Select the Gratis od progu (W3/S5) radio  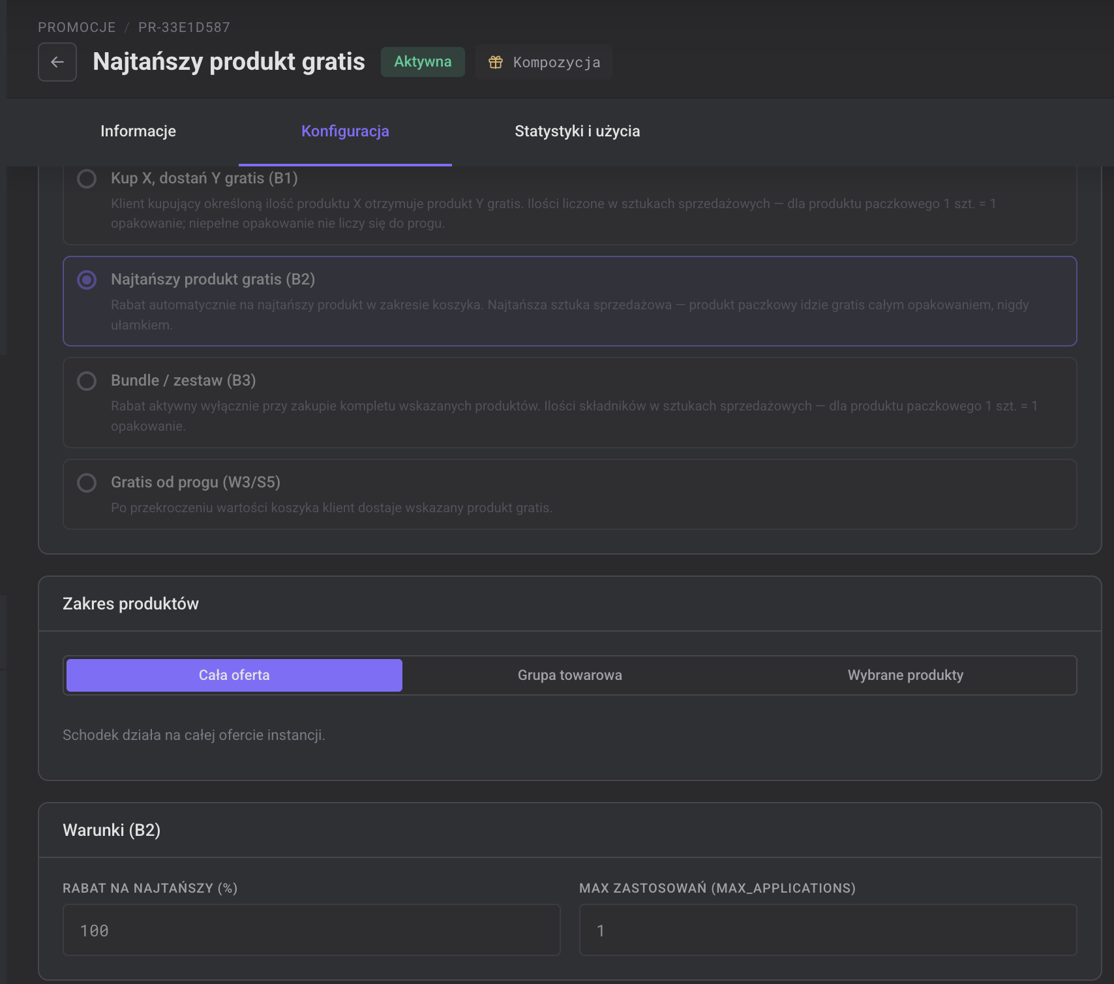pos(87,483)
